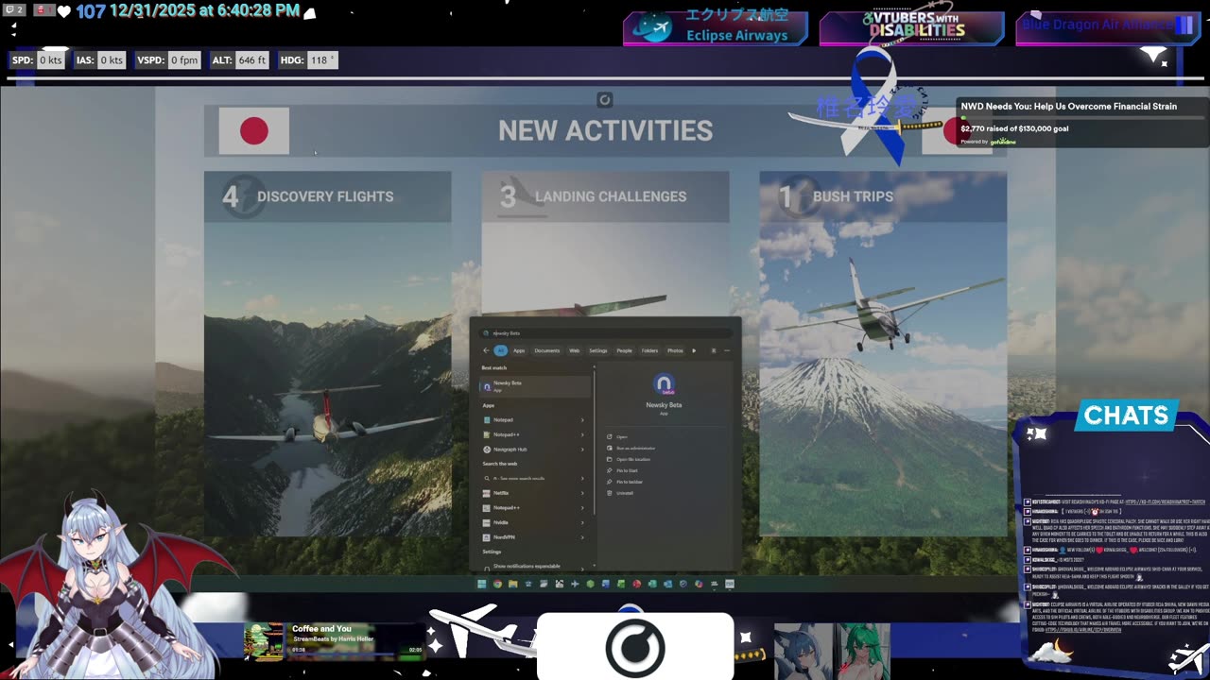Click the Newsky Beta large app logo

(x=664, y=383)
